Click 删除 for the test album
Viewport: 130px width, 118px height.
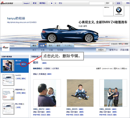pos(23,78)
